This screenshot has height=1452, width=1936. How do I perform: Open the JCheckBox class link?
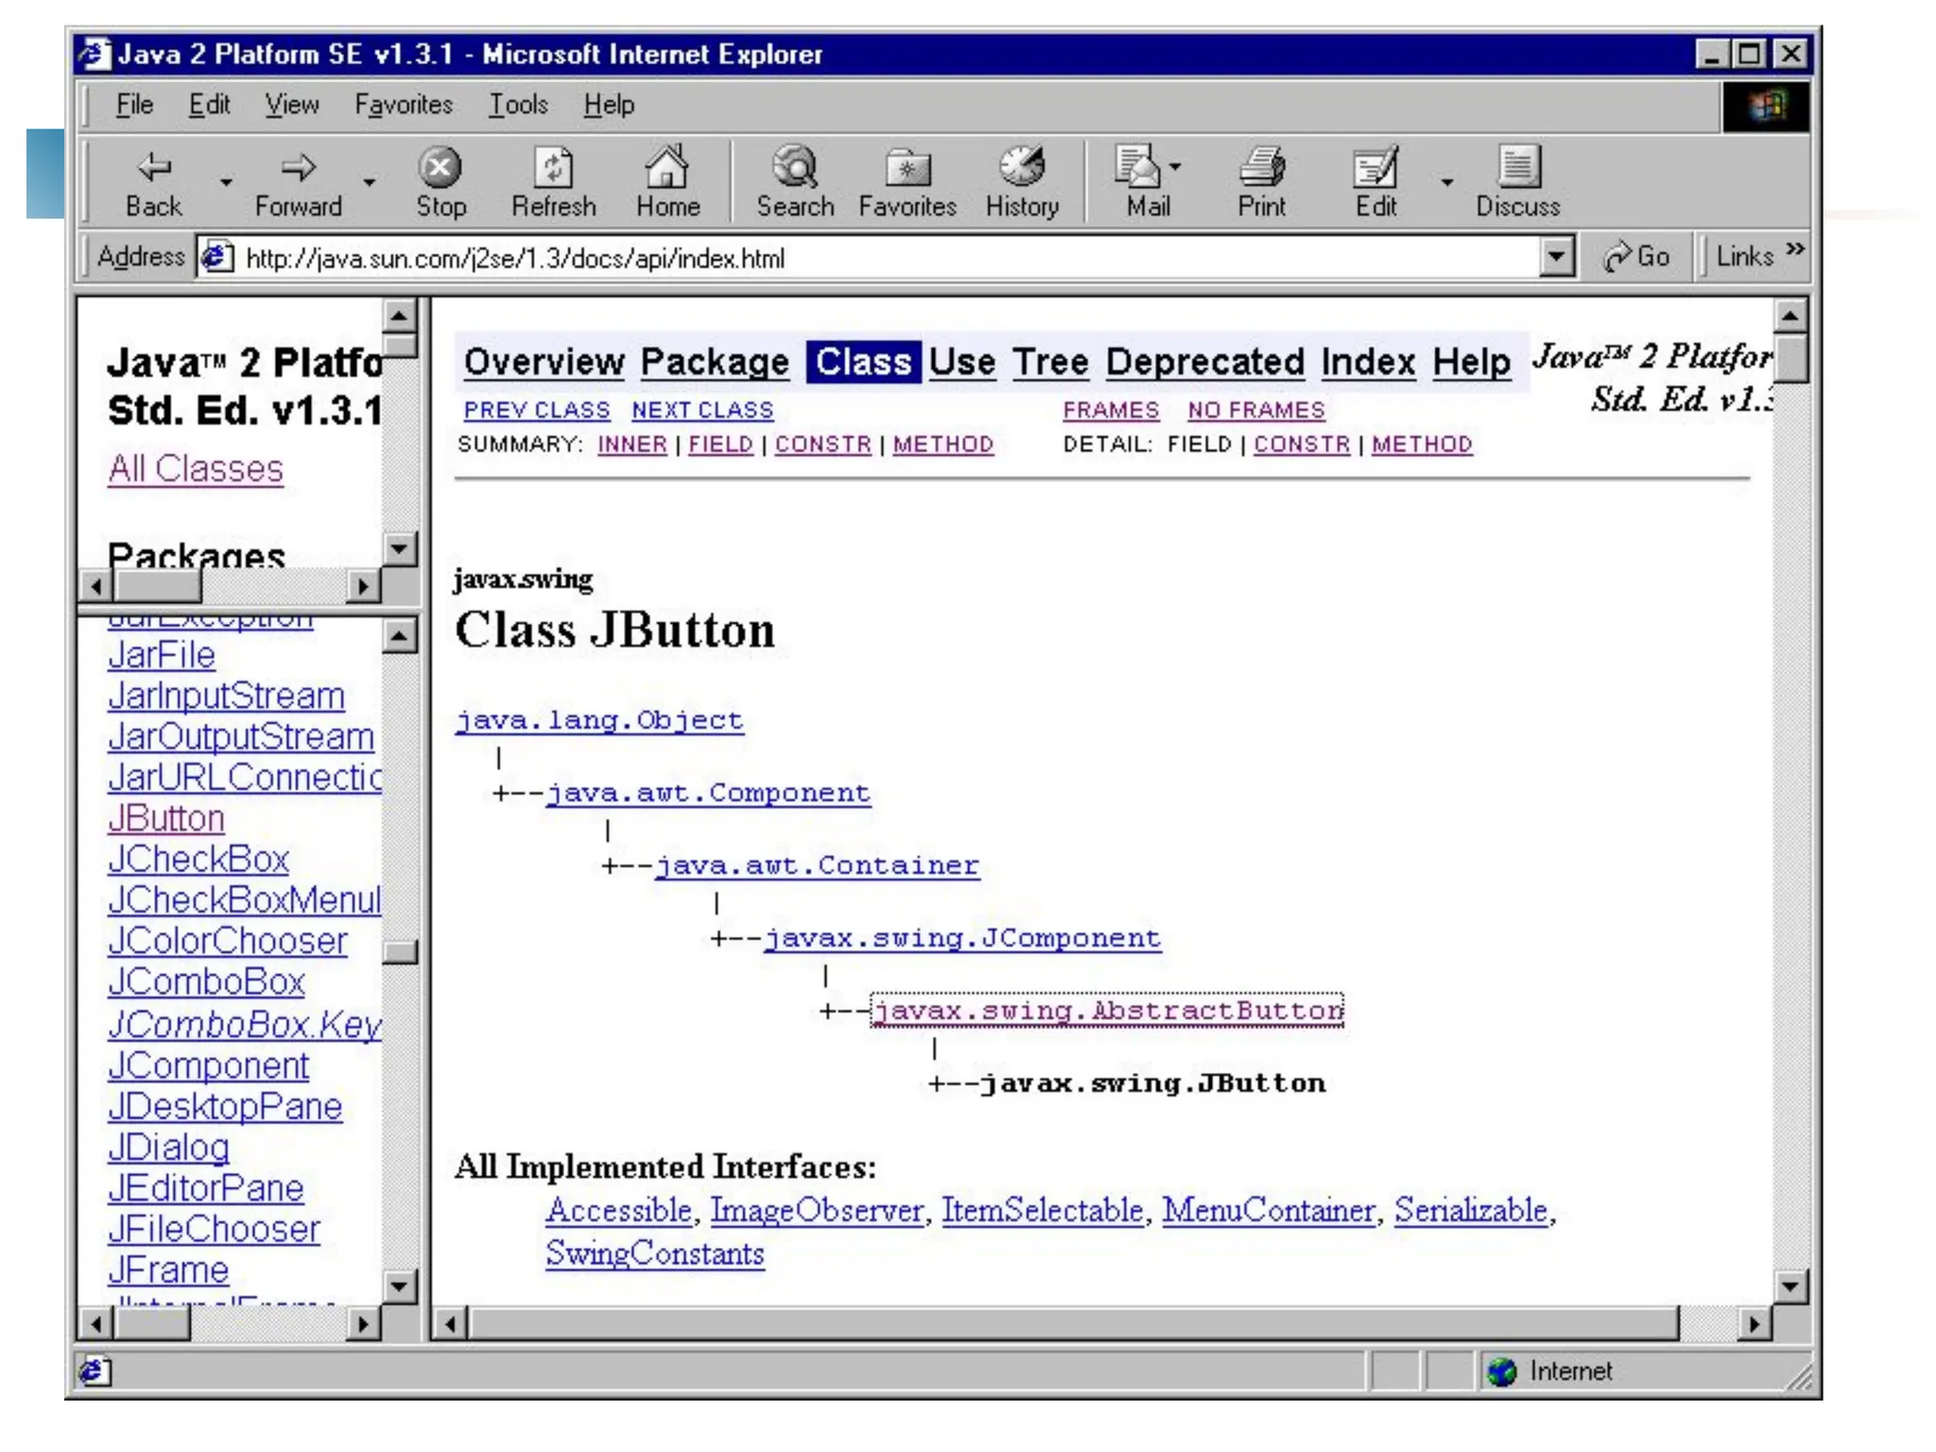click(199, 859)
